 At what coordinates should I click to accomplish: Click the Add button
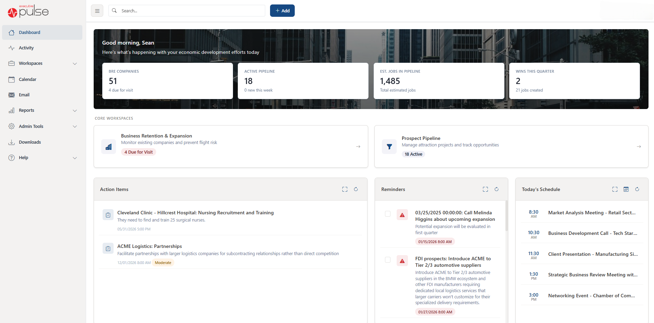tap(282, 11)
